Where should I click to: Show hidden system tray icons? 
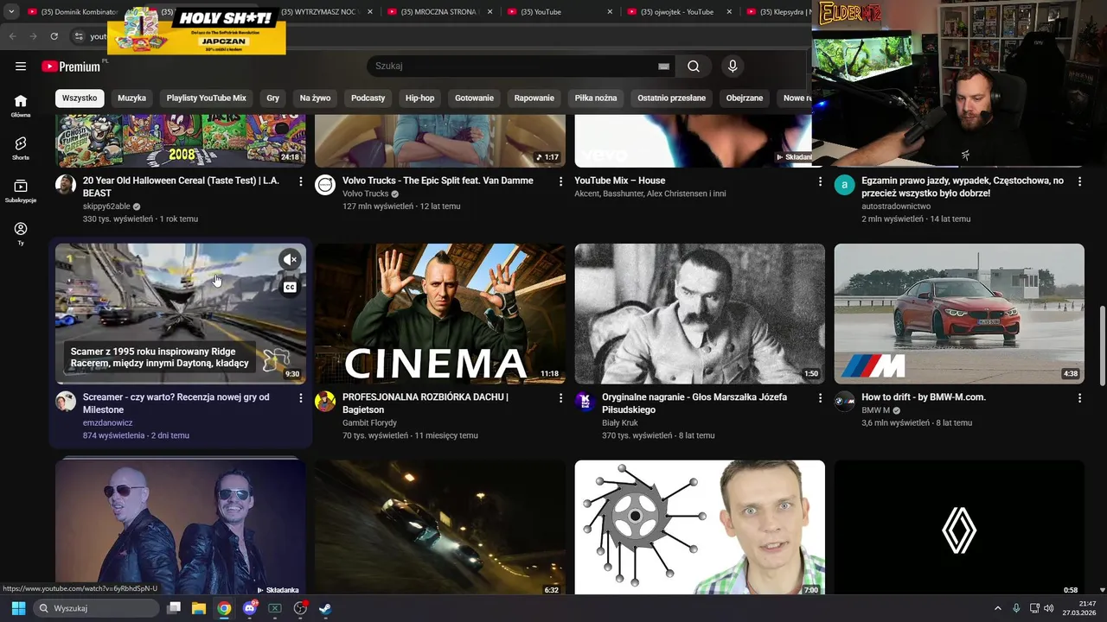[x=998, y=608]
